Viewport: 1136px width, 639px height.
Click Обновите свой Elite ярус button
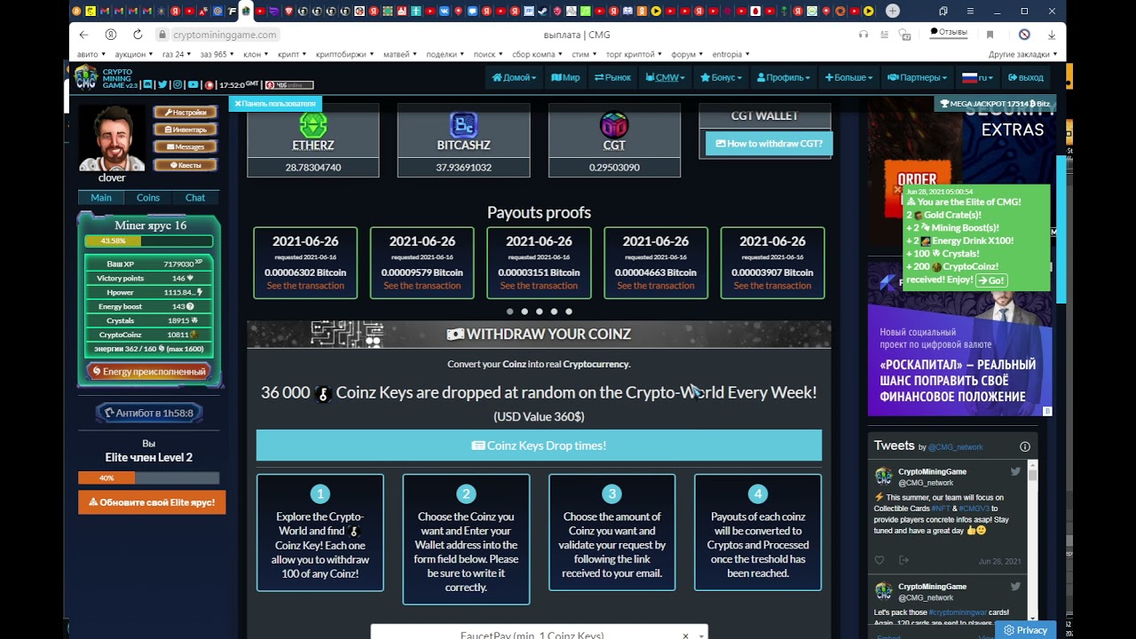(x=152, y=502)
